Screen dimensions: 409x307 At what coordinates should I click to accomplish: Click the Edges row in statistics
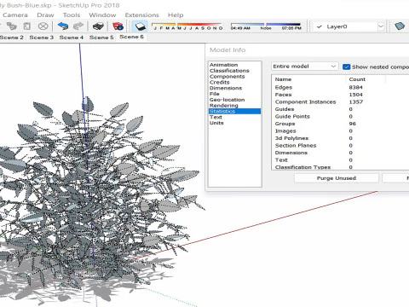coord(340,87)
